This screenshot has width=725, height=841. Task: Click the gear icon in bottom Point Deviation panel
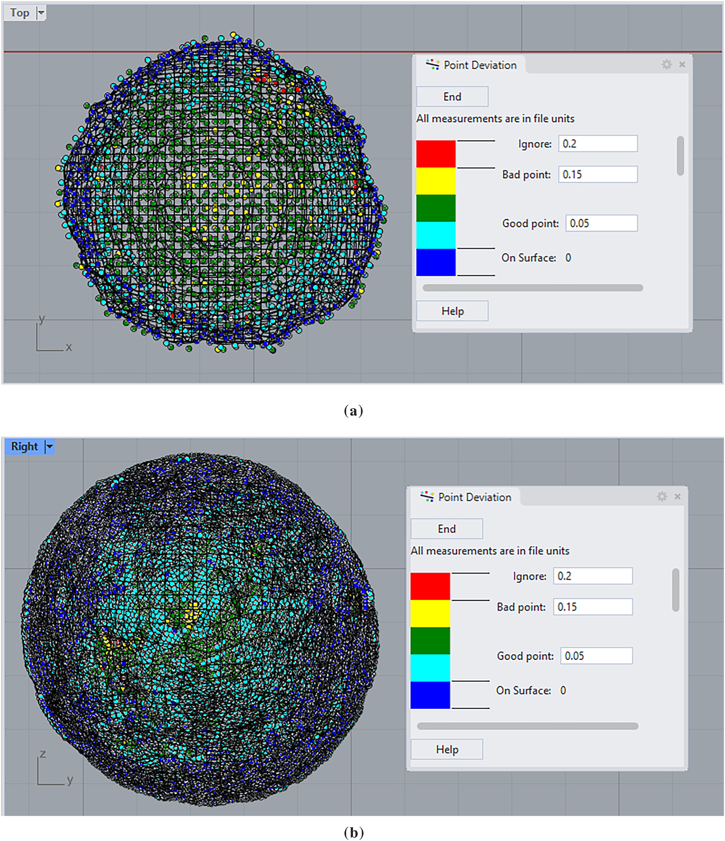(x=662, y=496)
